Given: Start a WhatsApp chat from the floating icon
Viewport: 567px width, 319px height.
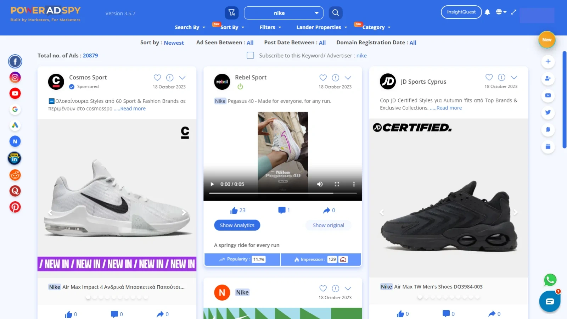Looking at the screenshot, I should coord(550,280).
